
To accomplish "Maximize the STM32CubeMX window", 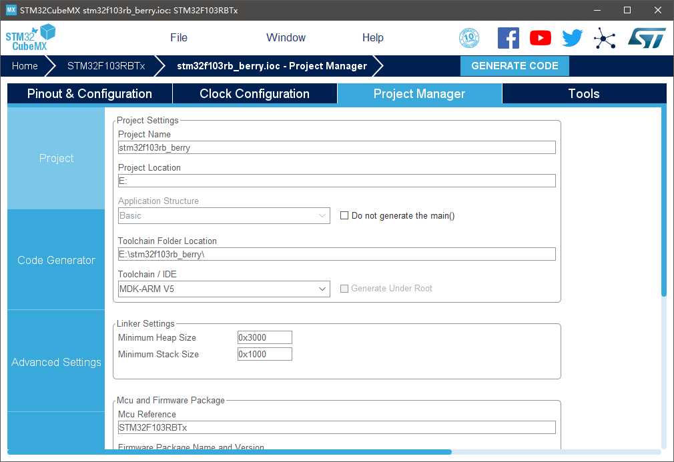I will tap(627, 10).
